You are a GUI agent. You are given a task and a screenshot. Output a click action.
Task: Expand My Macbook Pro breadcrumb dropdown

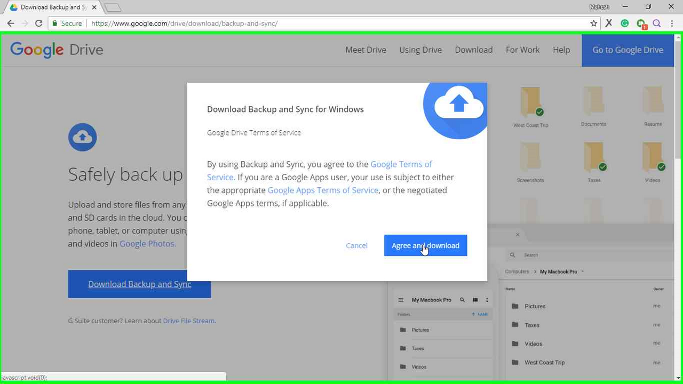coord(583,271)
